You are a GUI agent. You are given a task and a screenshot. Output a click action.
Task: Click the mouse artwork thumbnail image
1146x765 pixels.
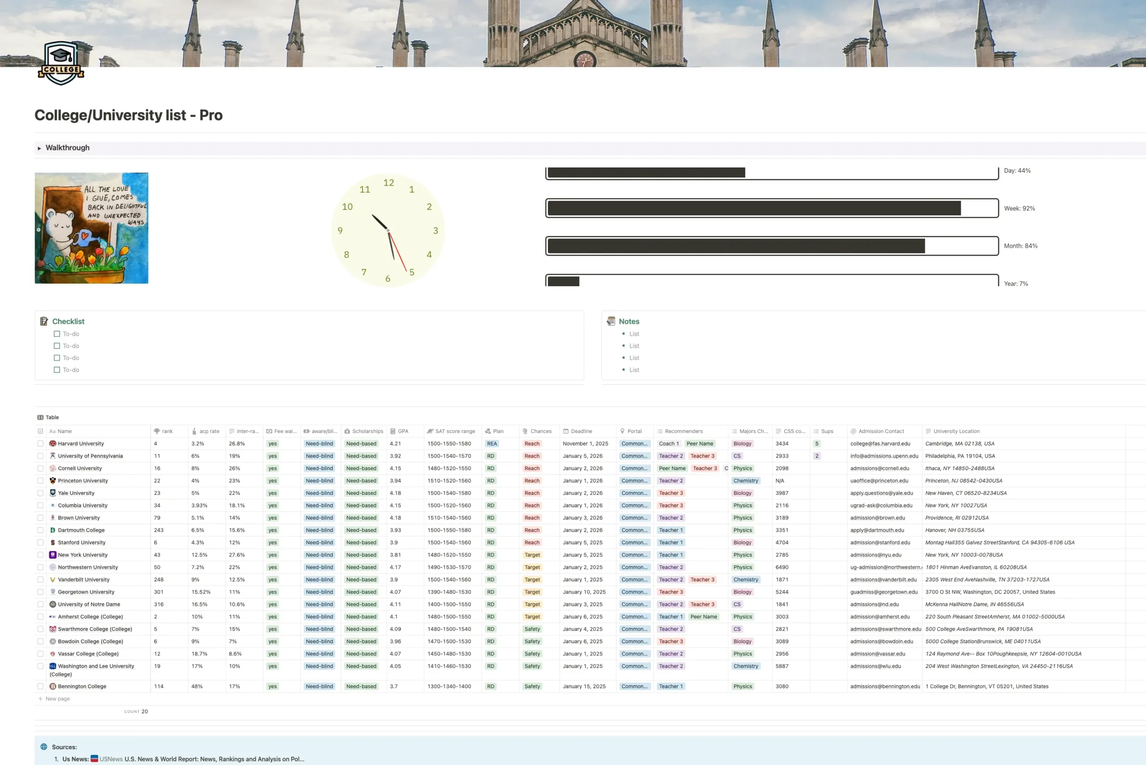[91, 228]
